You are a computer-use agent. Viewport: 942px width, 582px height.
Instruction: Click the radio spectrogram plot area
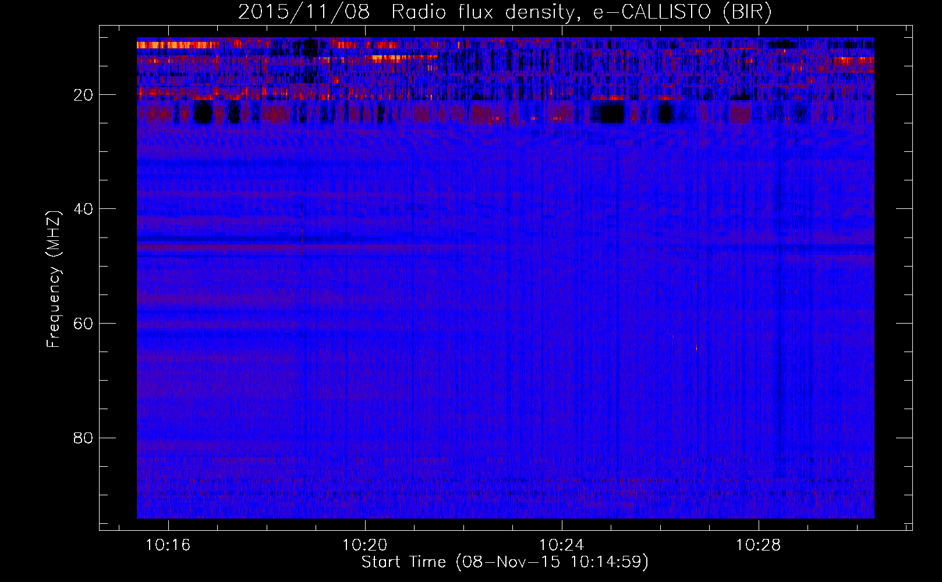505,278
